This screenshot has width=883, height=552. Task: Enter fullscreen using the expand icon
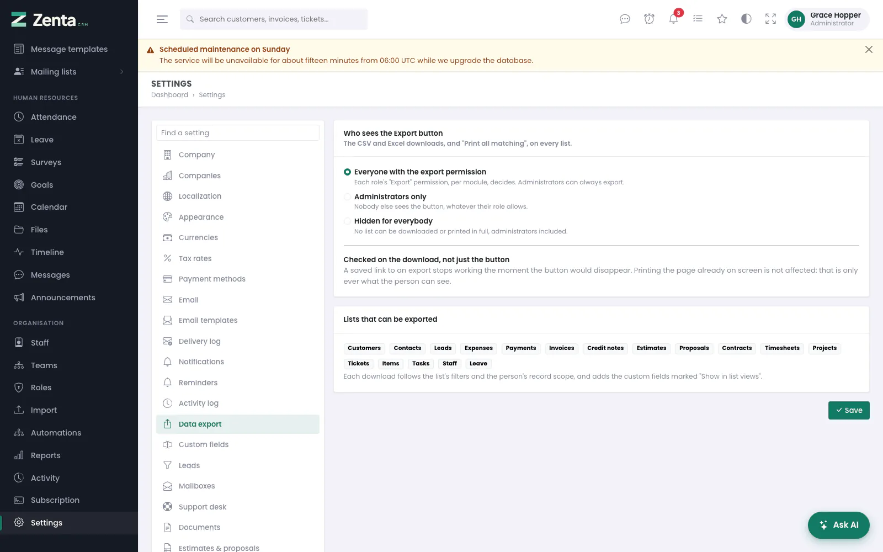point(770,19)
